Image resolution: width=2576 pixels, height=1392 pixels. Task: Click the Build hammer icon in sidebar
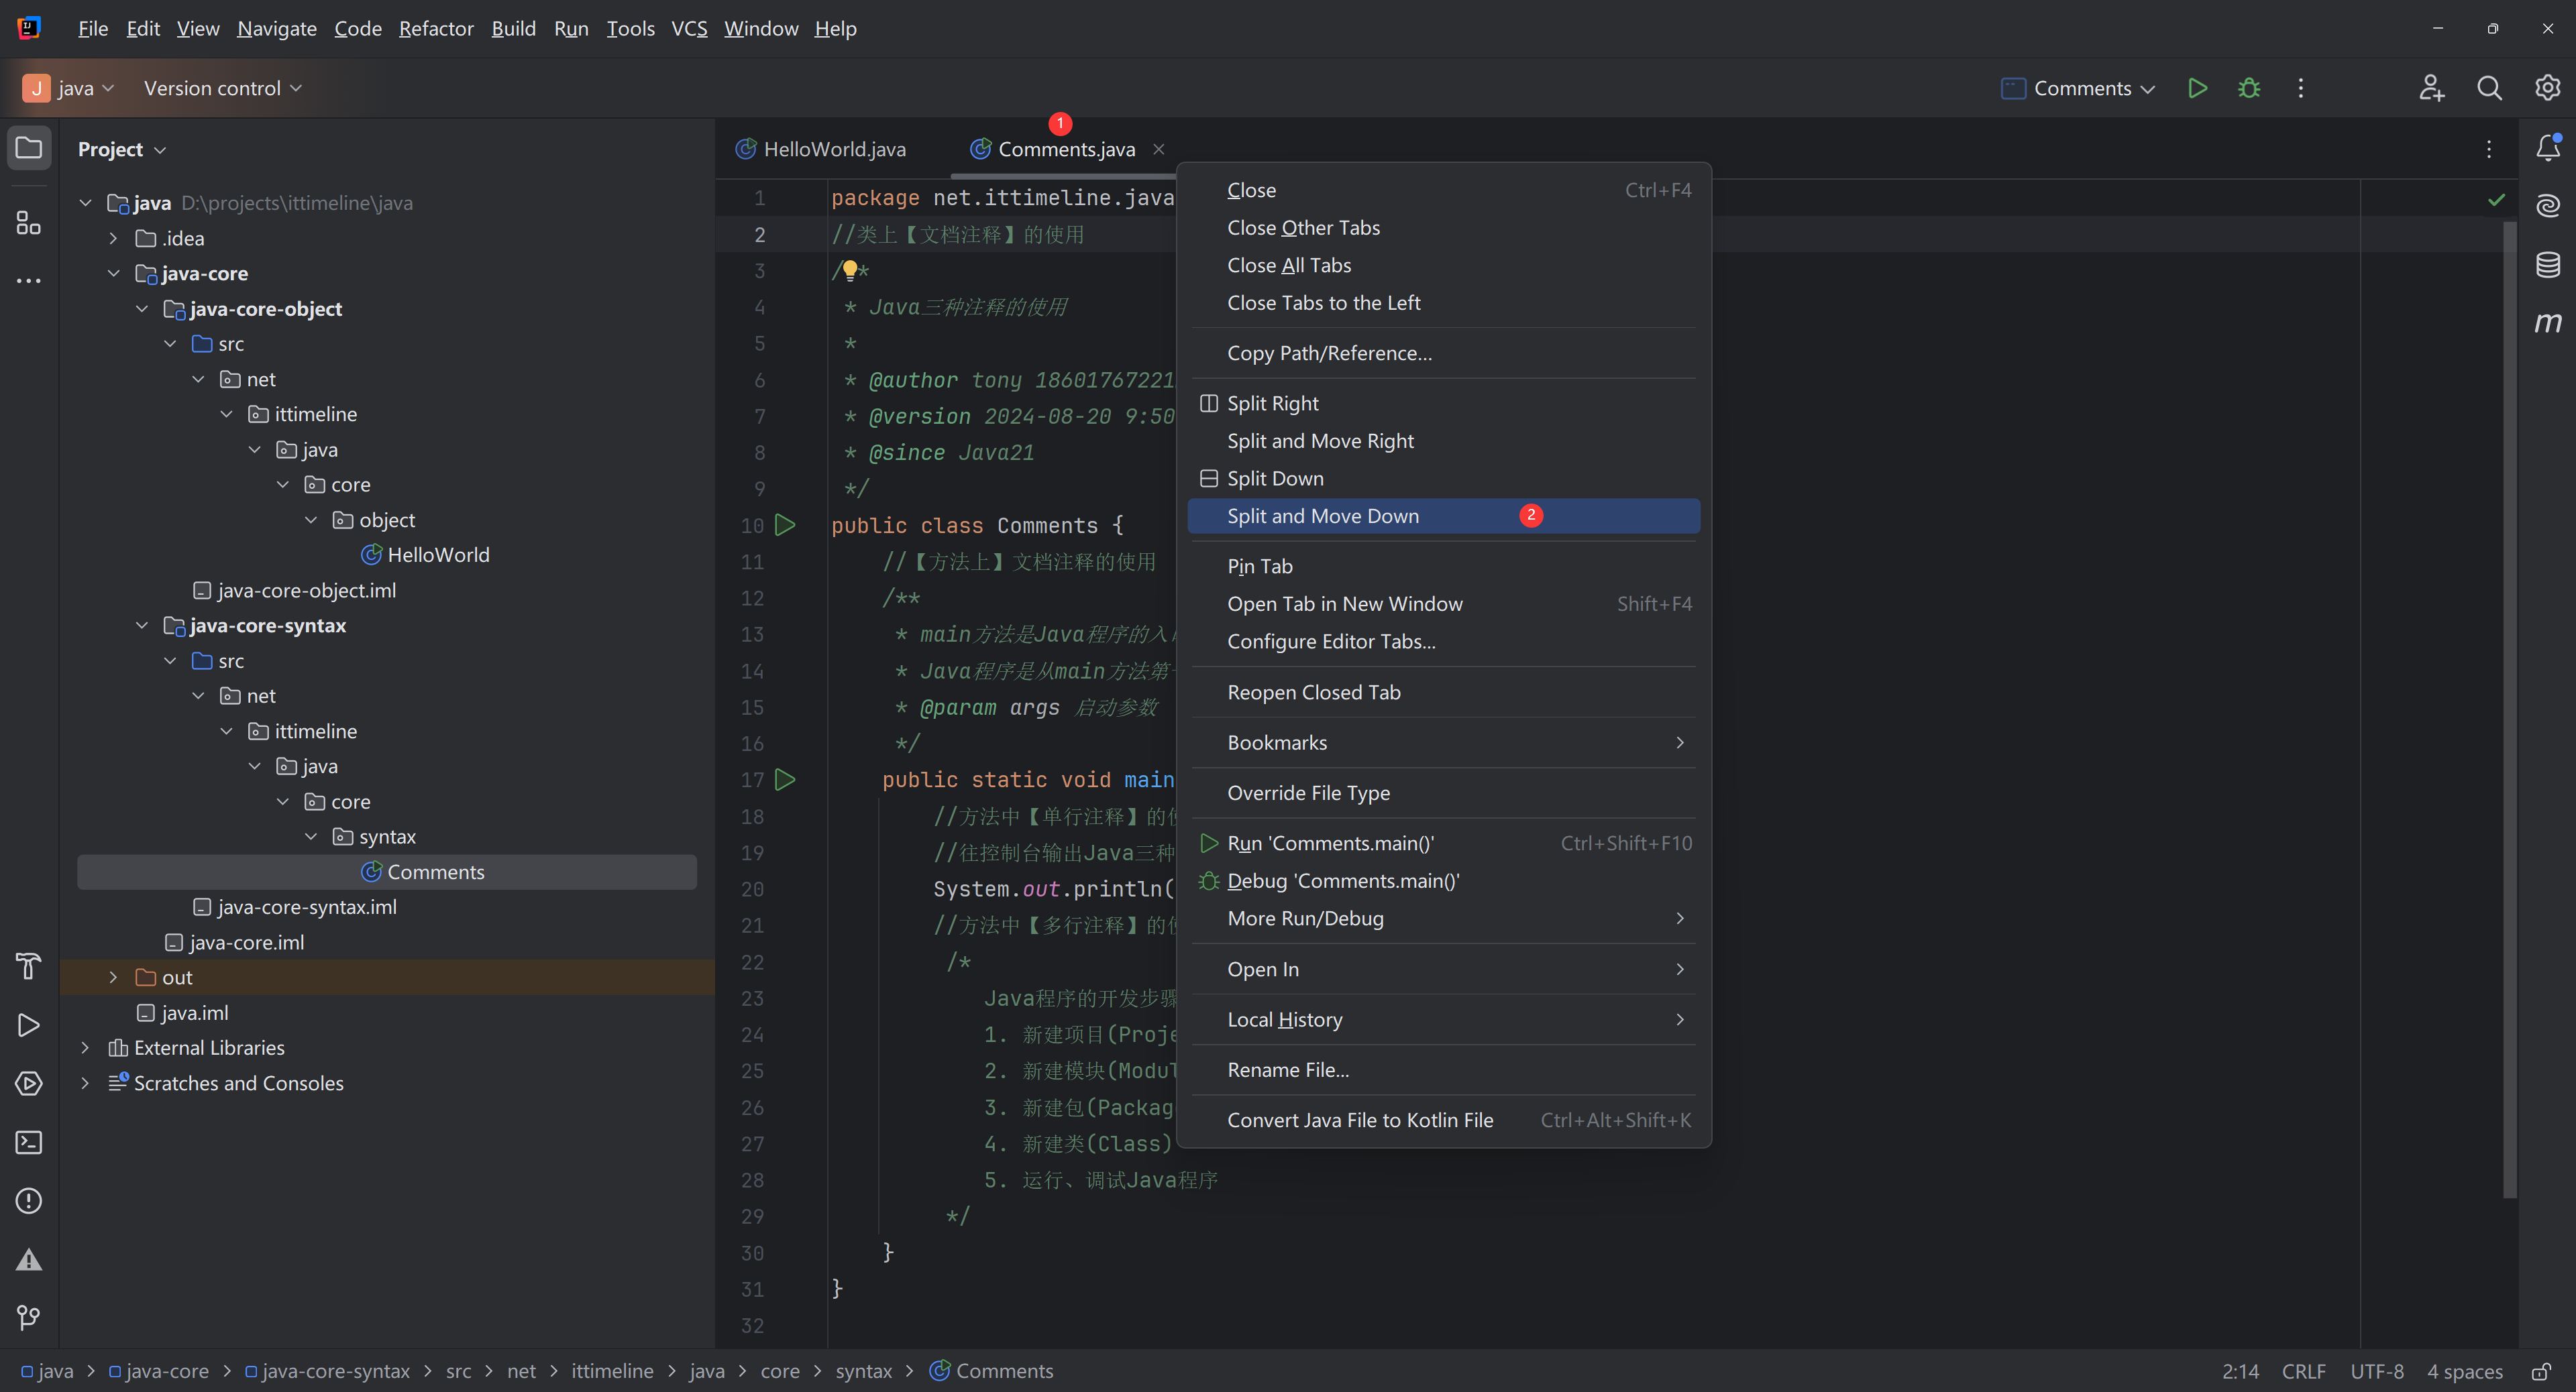coord(28,966)
